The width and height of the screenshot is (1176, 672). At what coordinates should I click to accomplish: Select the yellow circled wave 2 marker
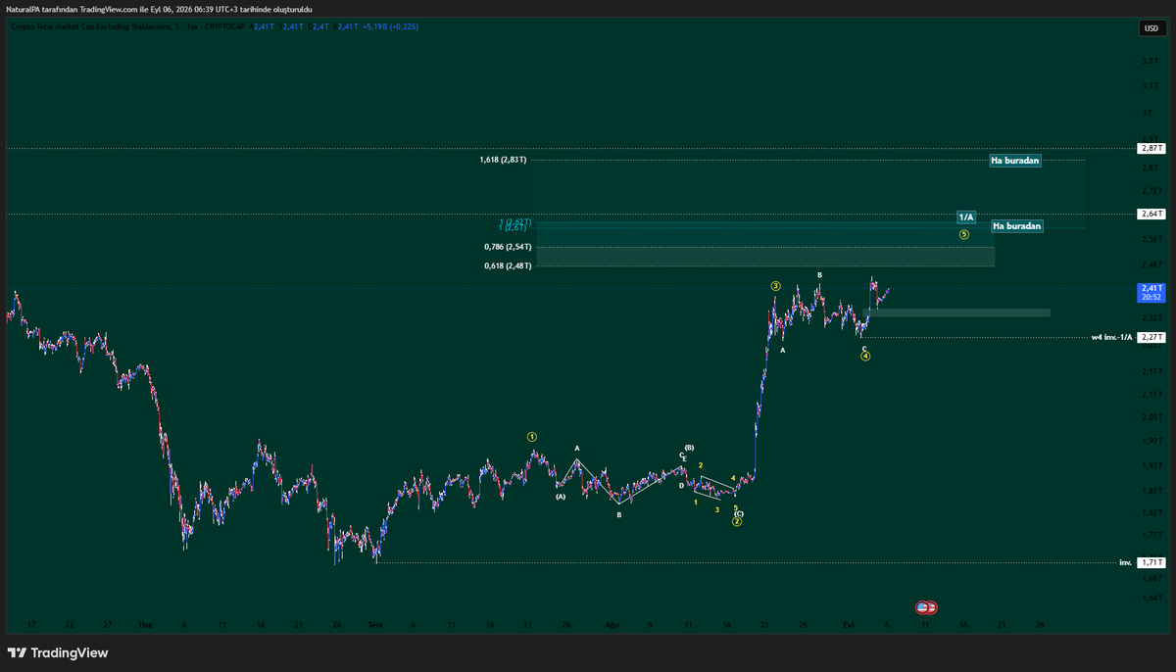[x=737, y=522]
